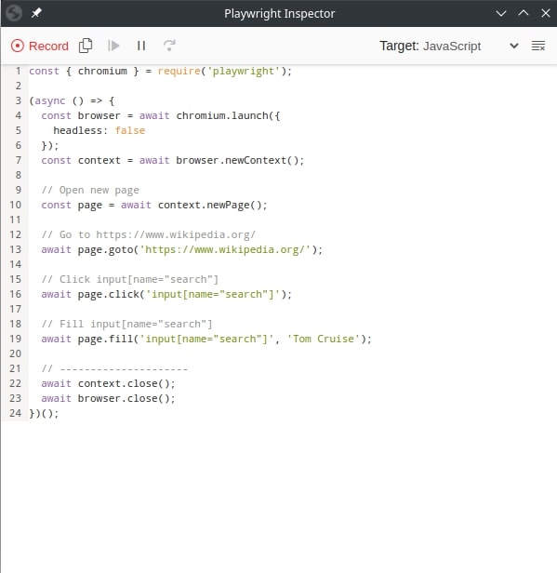Maximize the Playwright Inspector window
Image resolution: width=557 pixels, height=573 pixels.
[x=524, y=14]
